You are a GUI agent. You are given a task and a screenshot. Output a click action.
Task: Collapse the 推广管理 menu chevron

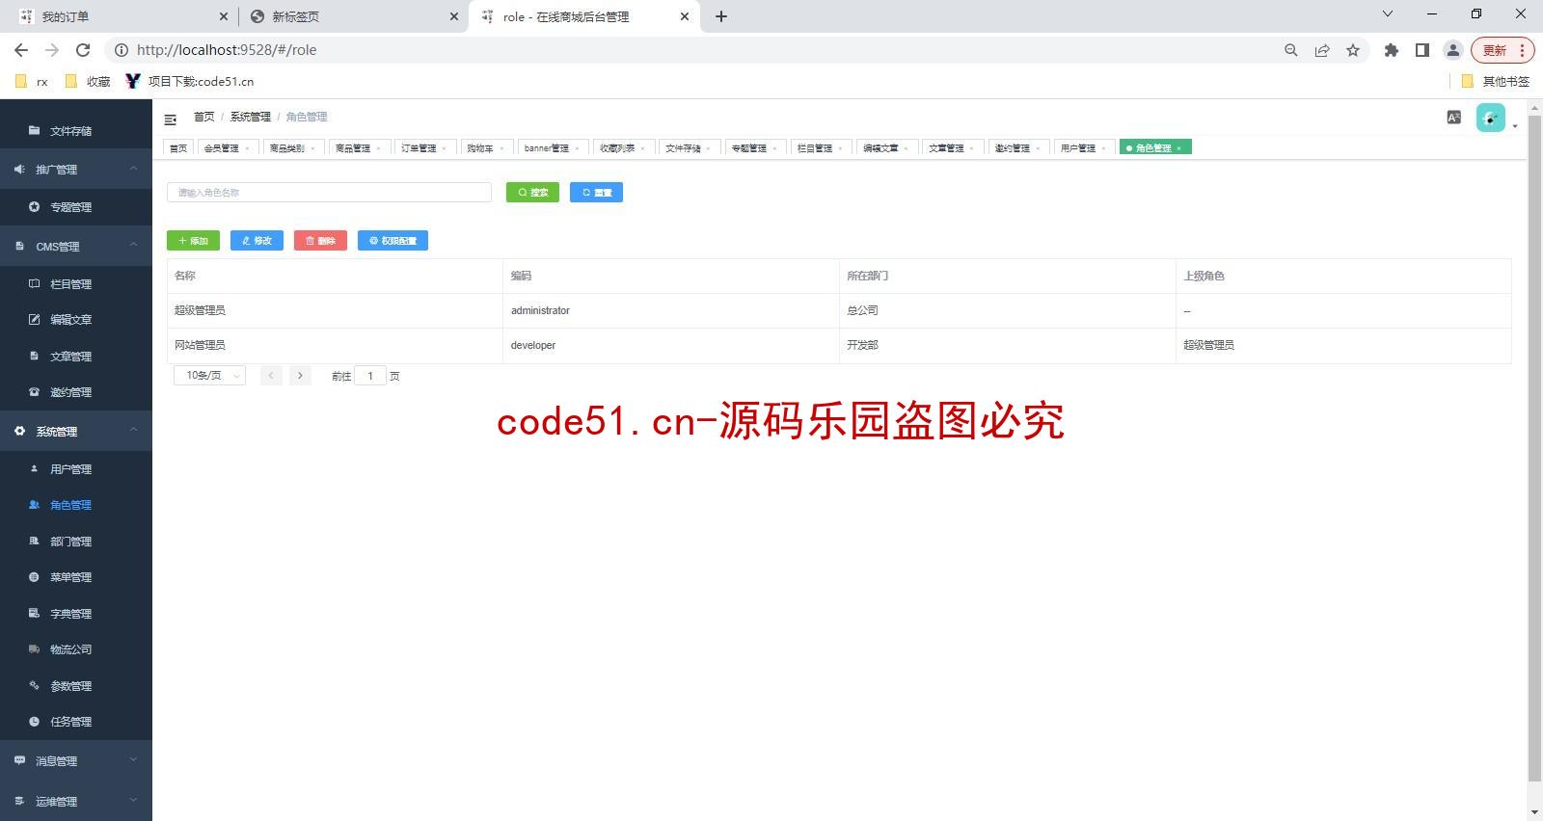(x=133, y=169)
